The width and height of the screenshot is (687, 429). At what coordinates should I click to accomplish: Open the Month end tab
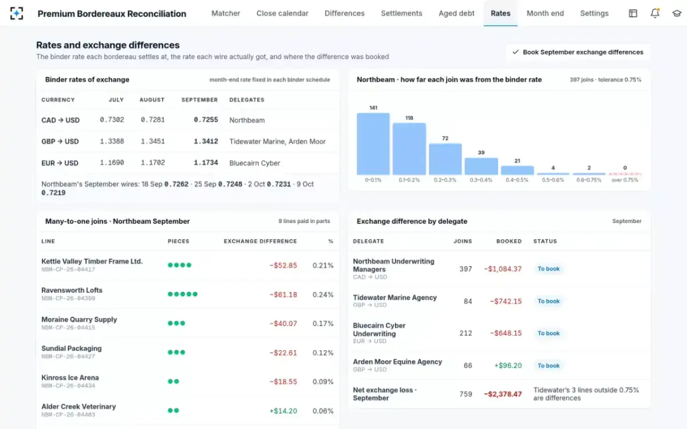pos(545,13)
